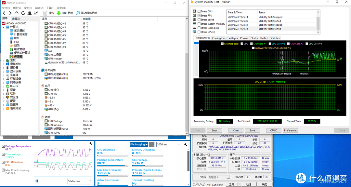Viewport: 351px width, 187px height.
Task: Open wrench settings beside 1000 ms dropdown
Action: (x=186, y=144)
